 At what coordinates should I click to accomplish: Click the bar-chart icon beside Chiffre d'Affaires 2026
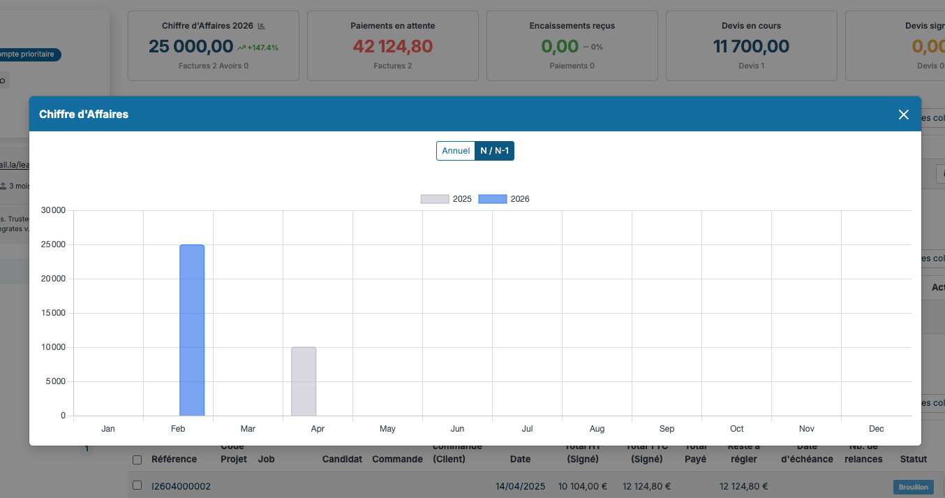click(262, 26)
